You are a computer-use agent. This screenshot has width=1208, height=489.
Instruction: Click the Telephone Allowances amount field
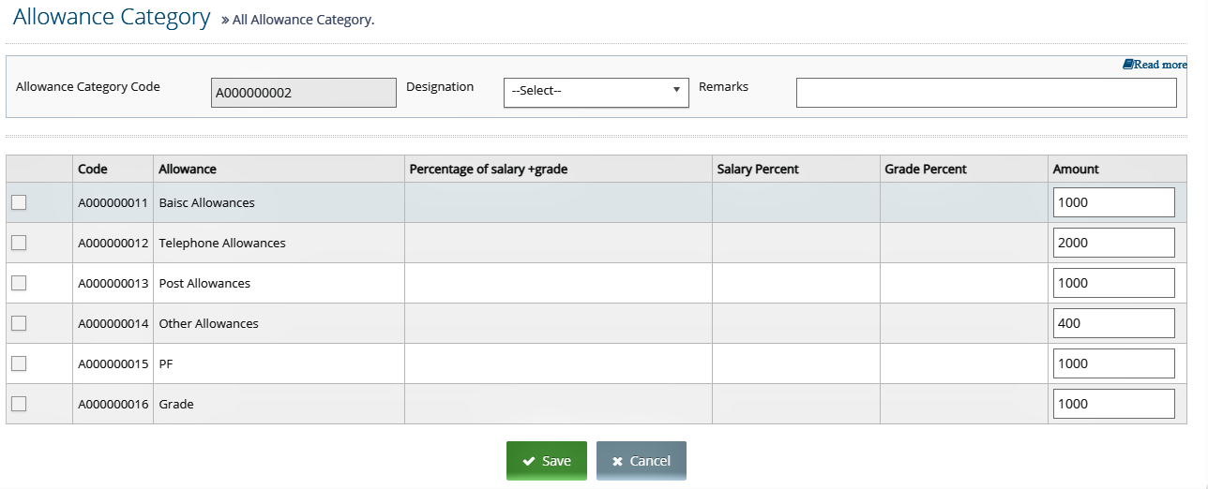pos(1114,243)
